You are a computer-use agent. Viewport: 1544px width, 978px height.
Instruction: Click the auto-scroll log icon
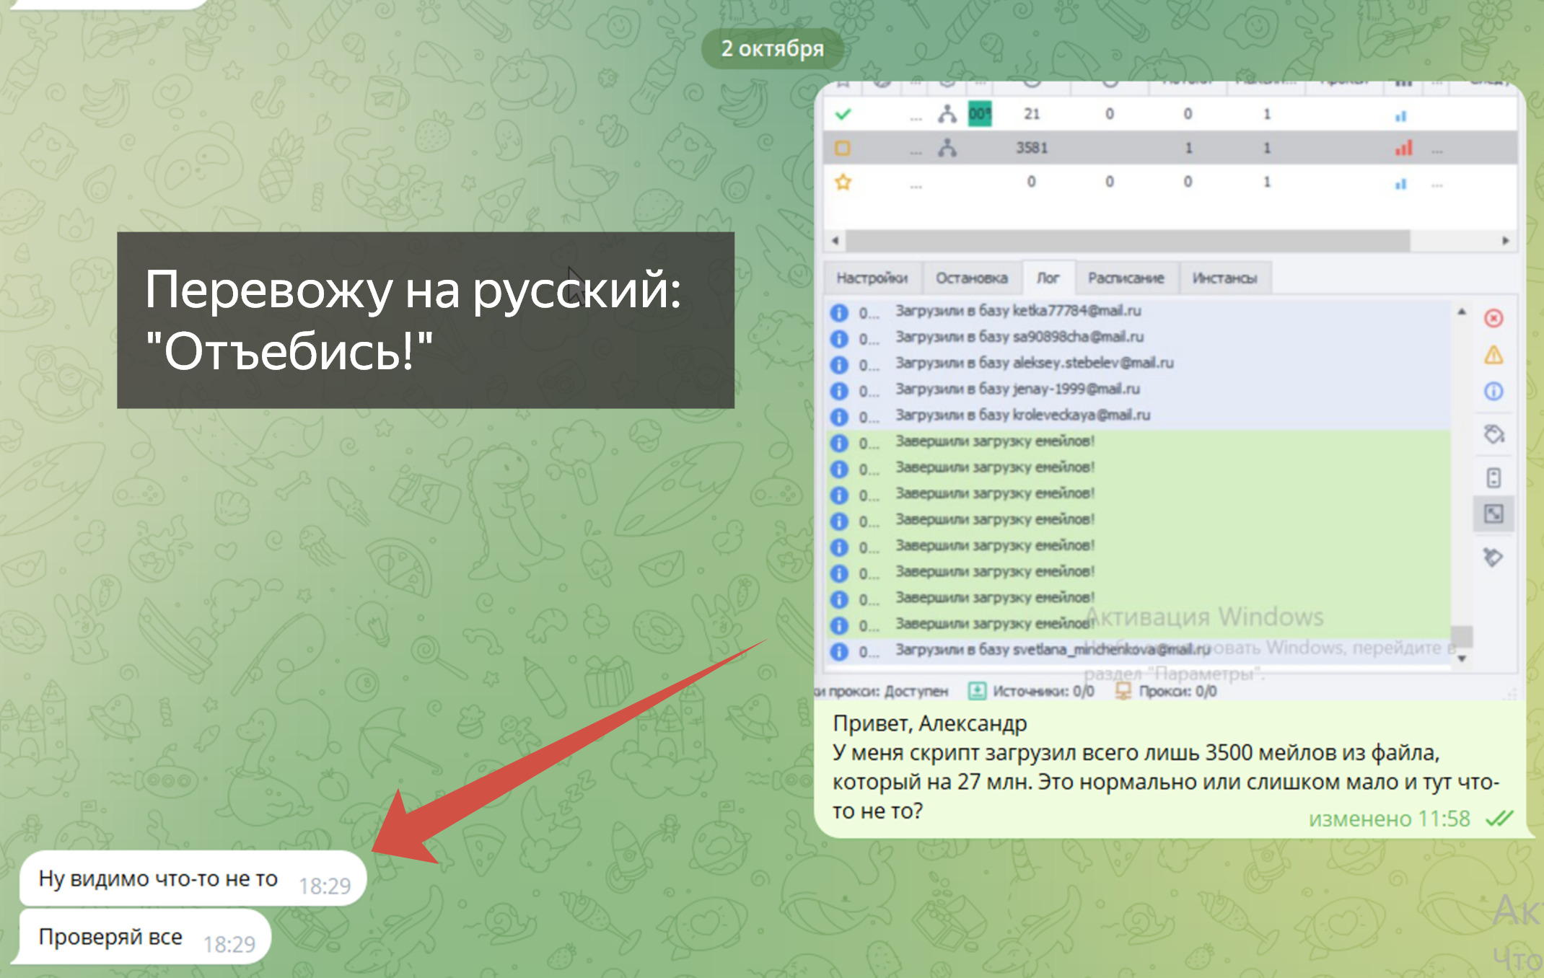pos(1493,477)
